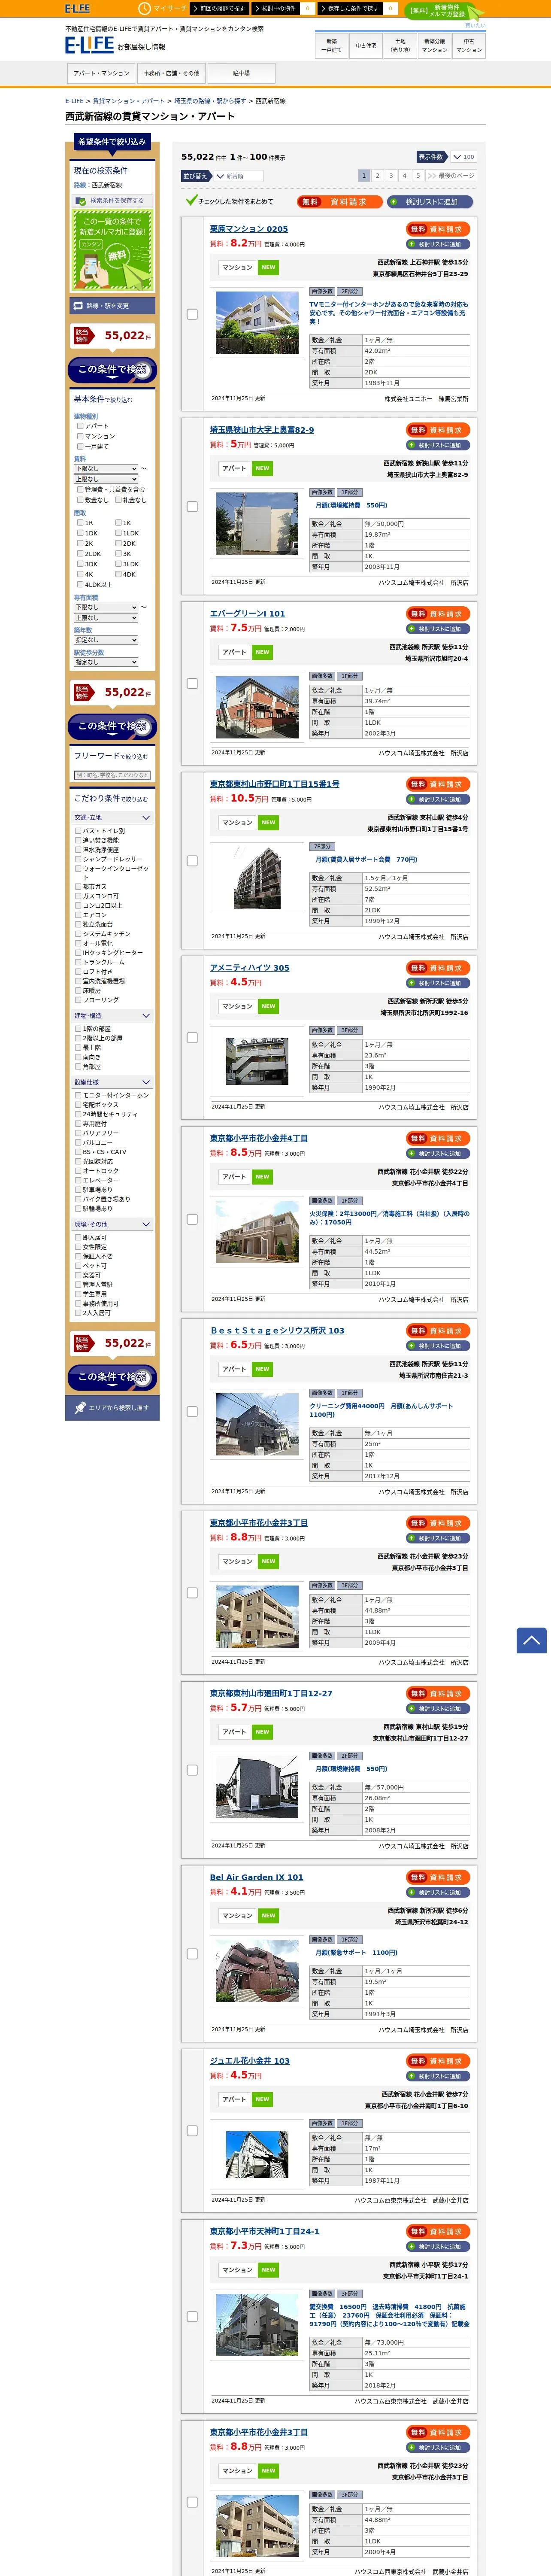Open the 並び替え 新着順 dropdown
Viewport: 551px width, 2576px height.
(x=238, y=176)
